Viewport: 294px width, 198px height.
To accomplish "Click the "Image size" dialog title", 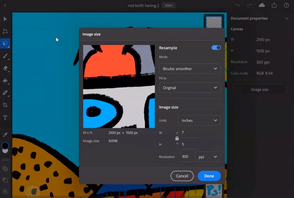I will (x=91, y=34).
